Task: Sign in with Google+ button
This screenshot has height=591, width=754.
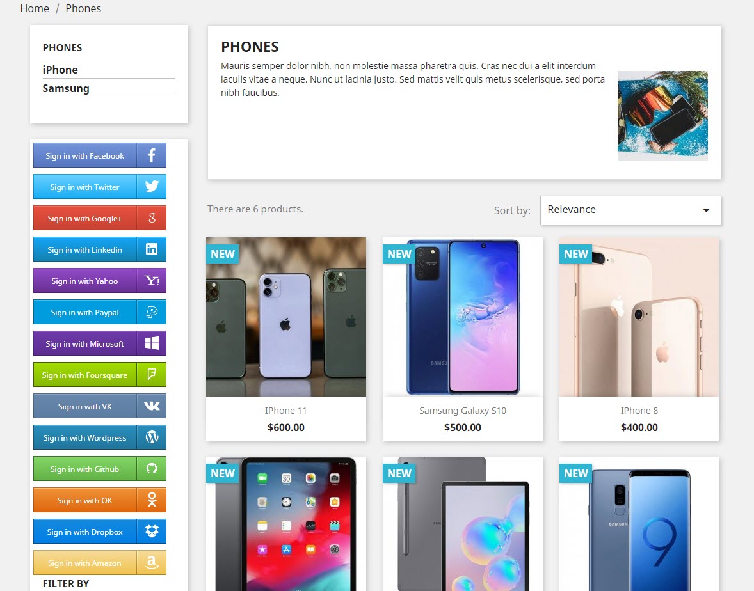Action: tap(100, 218)
